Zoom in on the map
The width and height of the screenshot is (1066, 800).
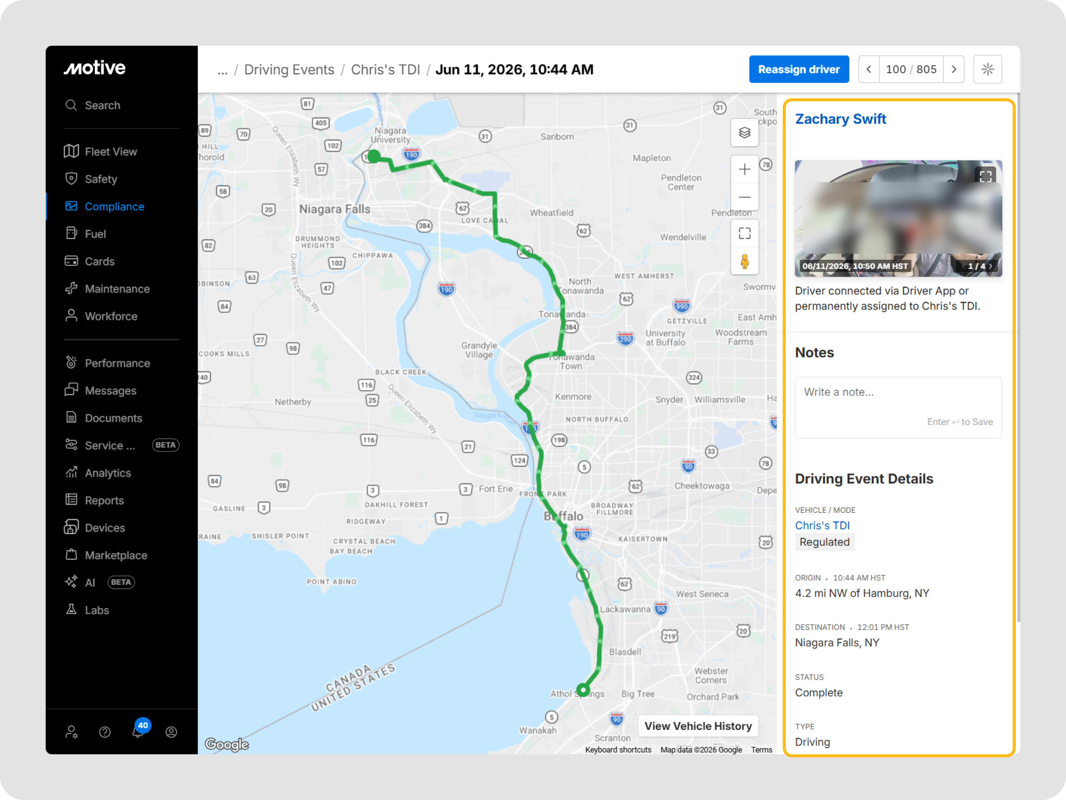(745, 169)
